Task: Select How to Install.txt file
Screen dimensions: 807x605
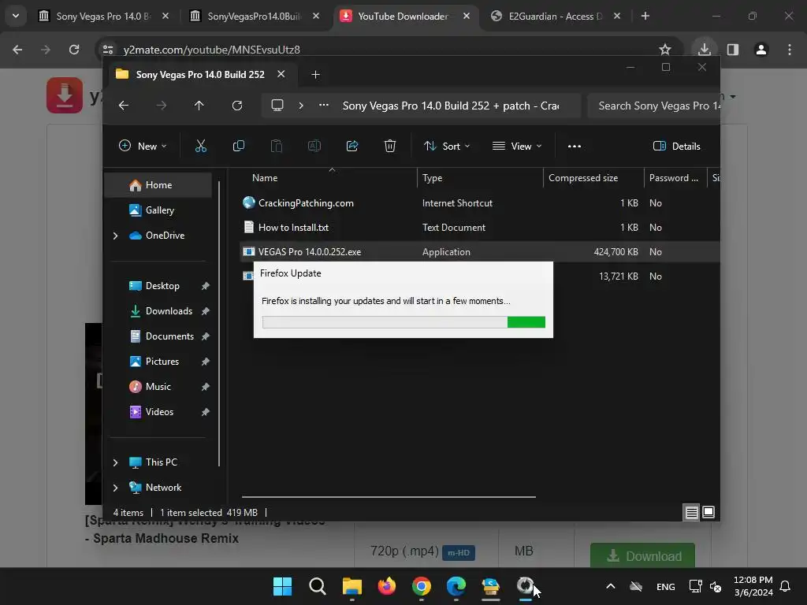Action: point(293,228)
